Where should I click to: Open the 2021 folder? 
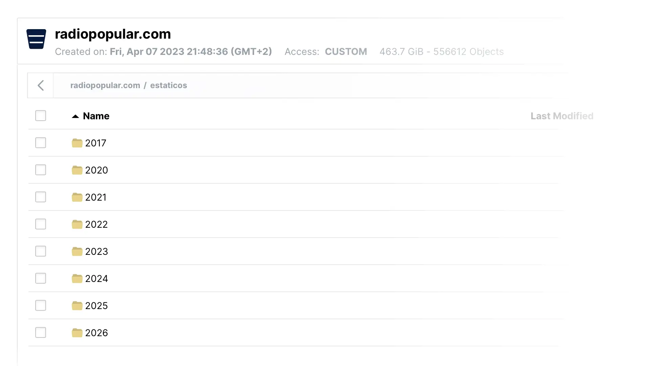(x=96, y=197)
